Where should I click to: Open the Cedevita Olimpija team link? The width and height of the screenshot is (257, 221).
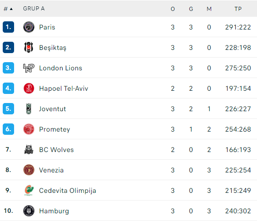pos(68,191)
